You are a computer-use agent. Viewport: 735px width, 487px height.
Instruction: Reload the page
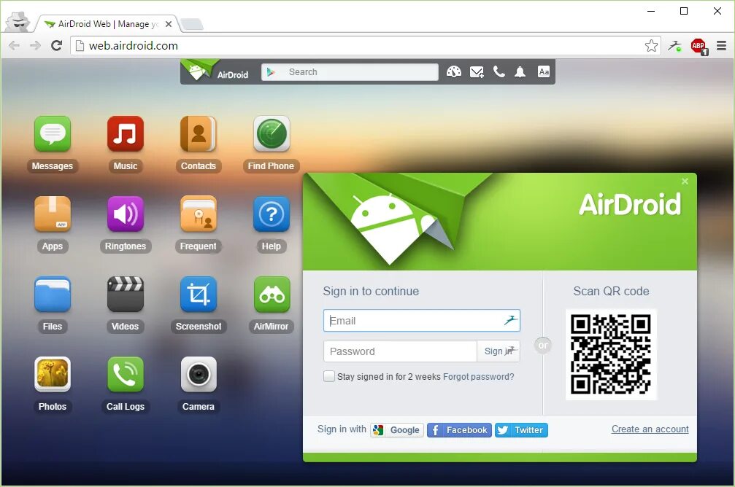point(57,45)
